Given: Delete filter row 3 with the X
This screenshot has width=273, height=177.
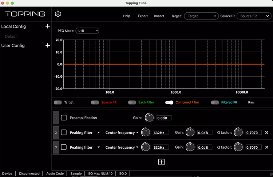Looking at the screenshot, I should 266,147.
